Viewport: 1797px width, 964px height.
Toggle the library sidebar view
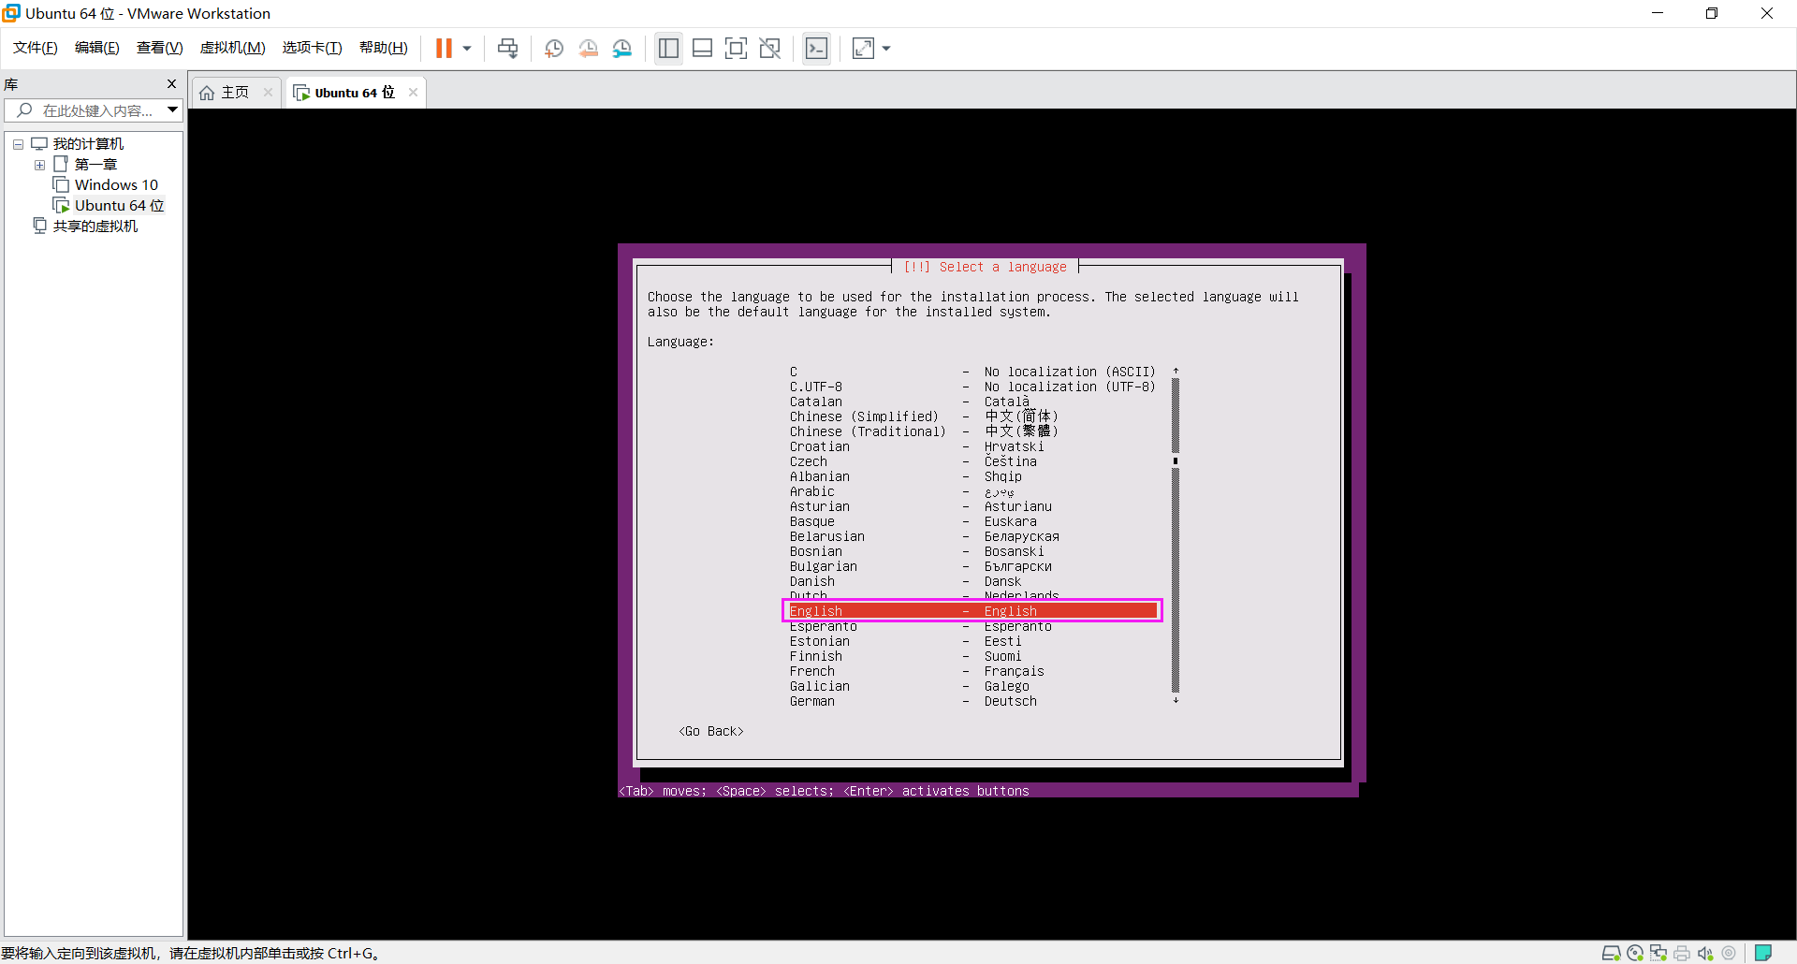(x=668, y=48)
